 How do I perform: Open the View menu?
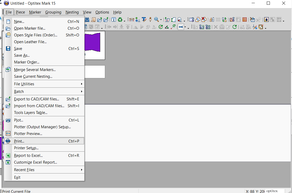[87, 12]
